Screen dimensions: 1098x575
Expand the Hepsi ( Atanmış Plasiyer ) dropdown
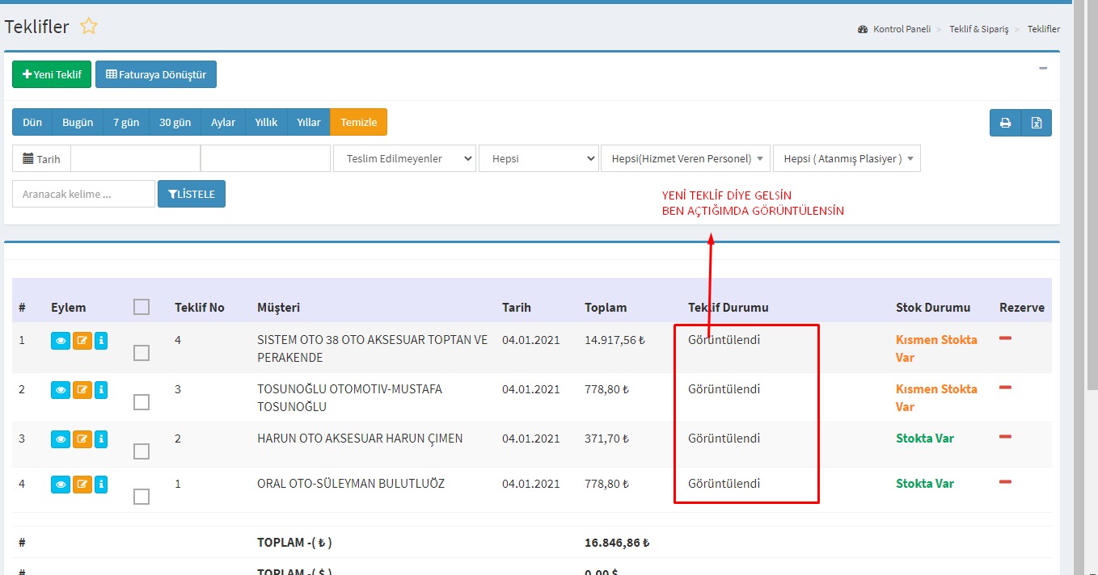point(846,159)
